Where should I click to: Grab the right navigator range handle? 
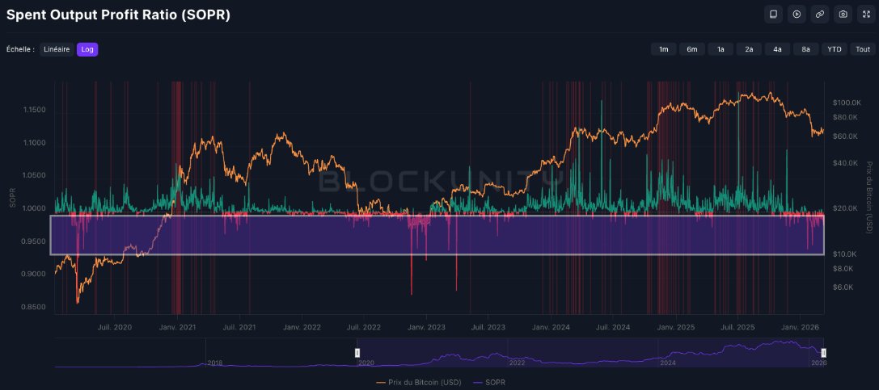[823, 353]
